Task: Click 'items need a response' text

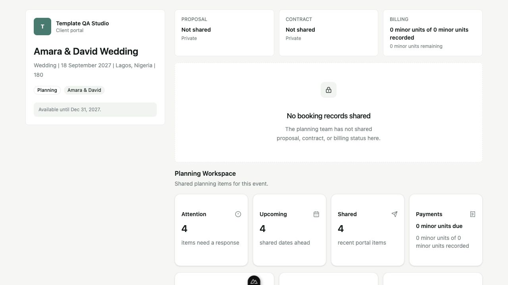Action: tap(210, 243)
